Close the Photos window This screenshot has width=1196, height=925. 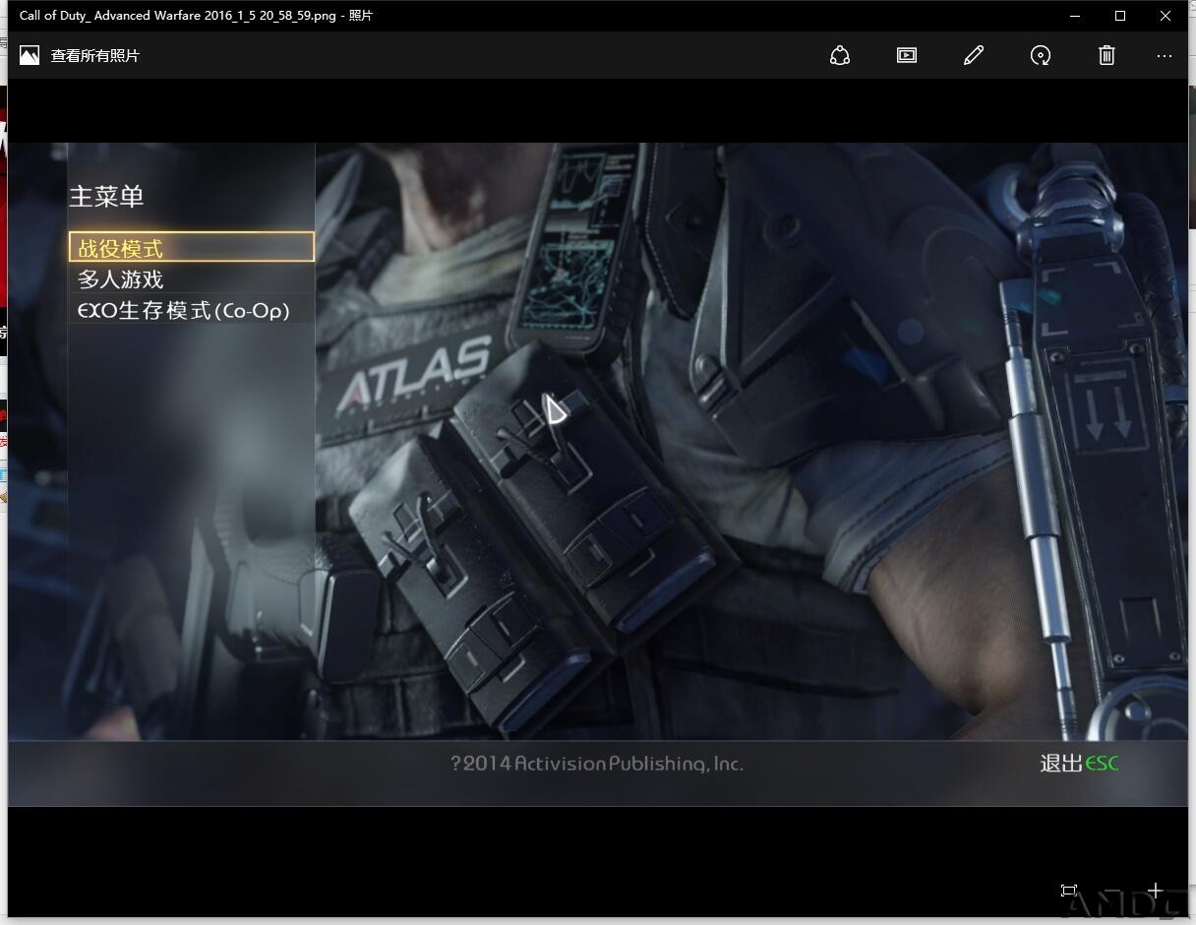(1166, 16)
